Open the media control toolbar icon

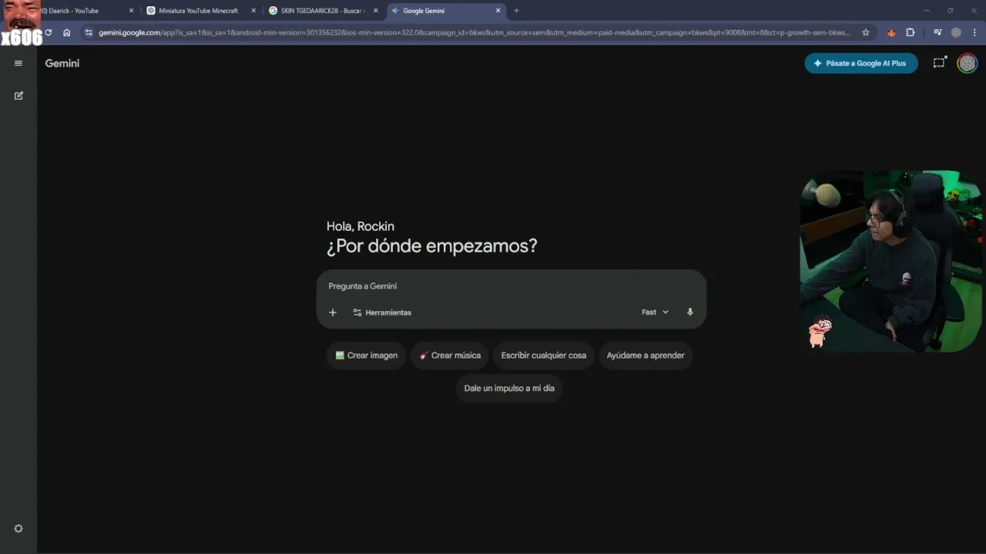click(x=937, y=32)
